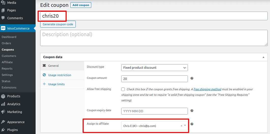The height and width of the screenshot is (134, 270).
Task: Open the Affiliate submenu item
Action: coord(7,62)
